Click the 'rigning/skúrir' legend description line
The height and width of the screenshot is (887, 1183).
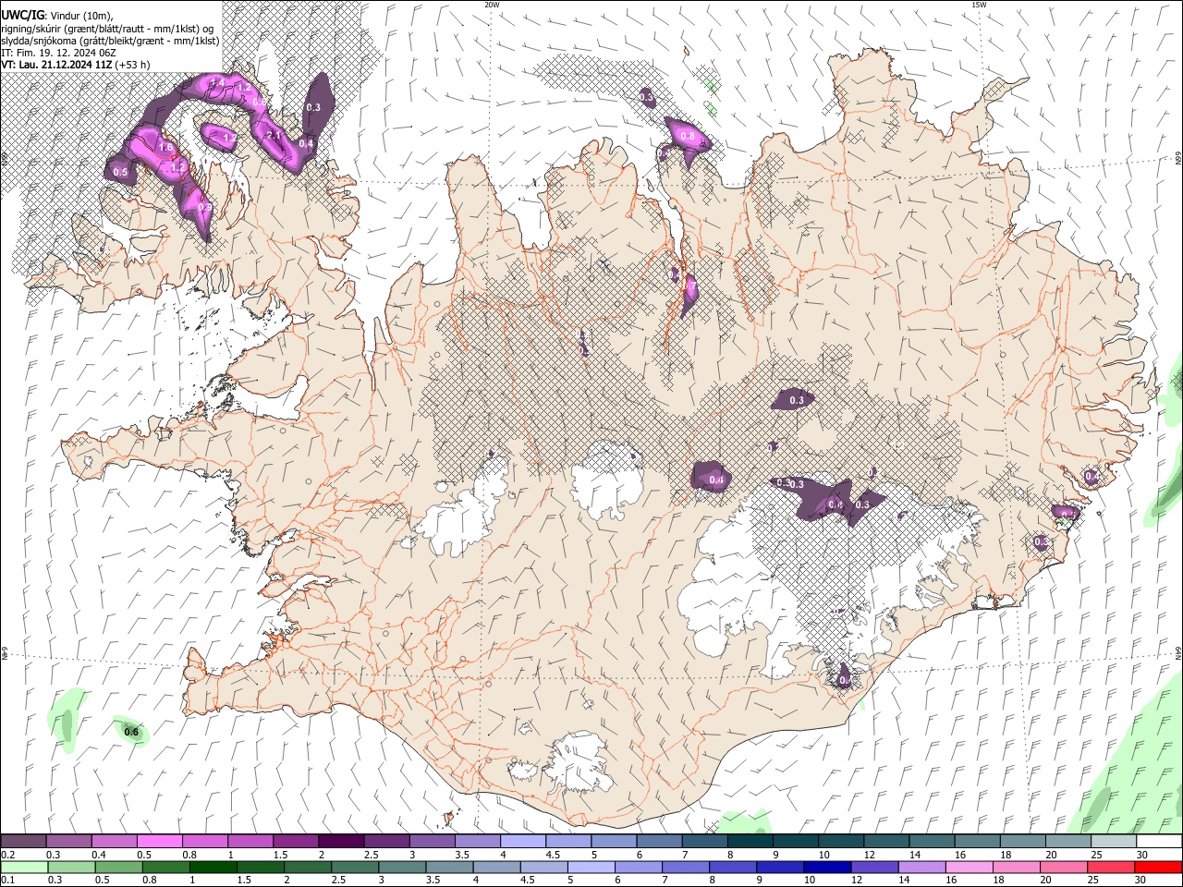[x=107, y=28]
